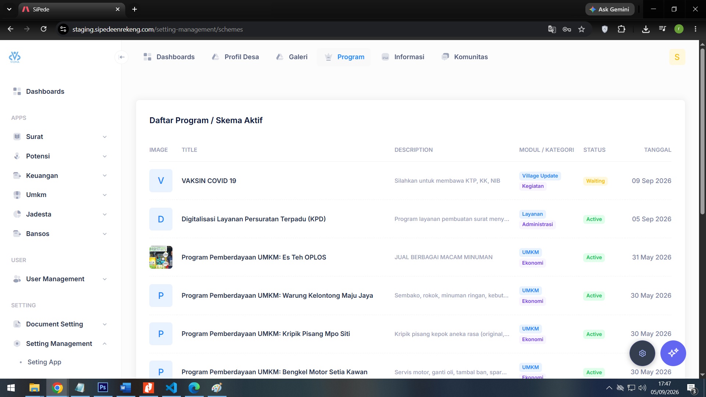The height and width of the screenshot is (397, 706).
Task: Click the translate page icon
Action: (552, 29)
